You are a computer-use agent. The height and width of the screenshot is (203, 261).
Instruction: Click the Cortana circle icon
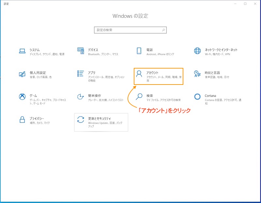pyautogui.click(x=197, y=97)
